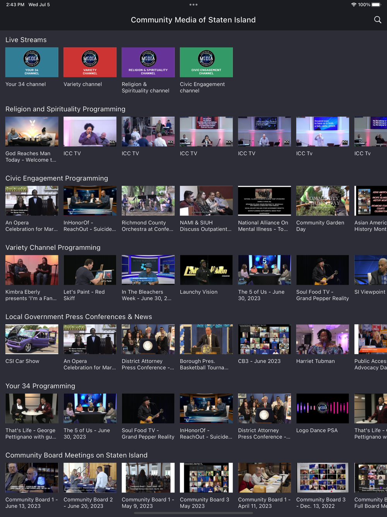This screenshot has width=387, height=517.
Task: Open the purple Religion & Spirituality channel tile
Action: click(148, 62)
